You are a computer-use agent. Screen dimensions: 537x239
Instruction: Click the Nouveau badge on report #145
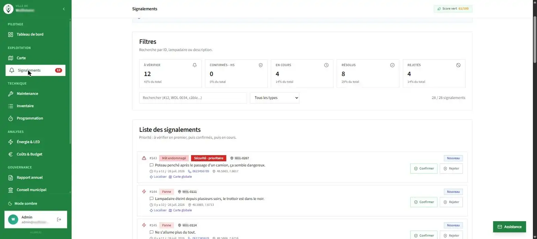[x=453, y=225]
